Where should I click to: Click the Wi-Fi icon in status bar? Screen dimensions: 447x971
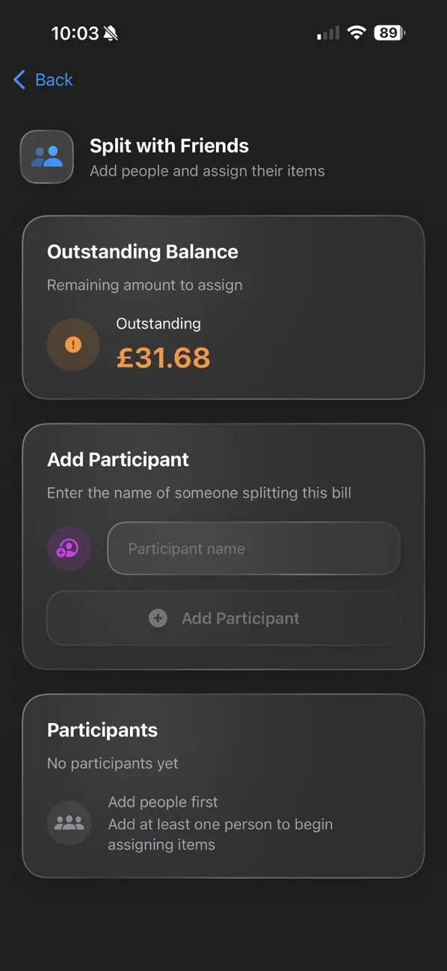357,32
